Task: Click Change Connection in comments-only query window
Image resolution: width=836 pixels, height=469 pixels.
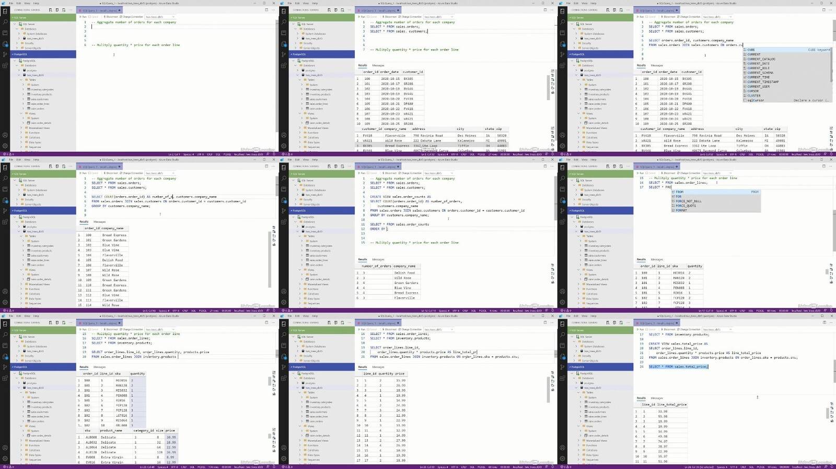Action: pyautogui.click(x=132, y=17)
